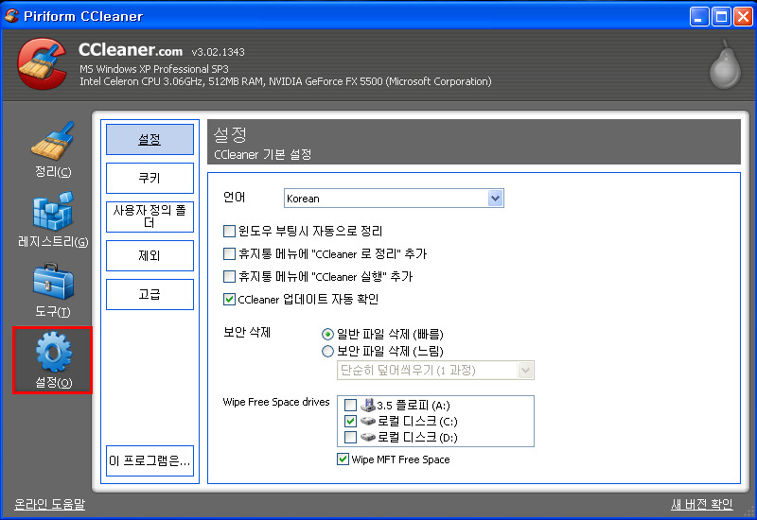The height and width of the screenshot is (520, 757).
Task: Close the CCleaner window
Action: (743, 17)
